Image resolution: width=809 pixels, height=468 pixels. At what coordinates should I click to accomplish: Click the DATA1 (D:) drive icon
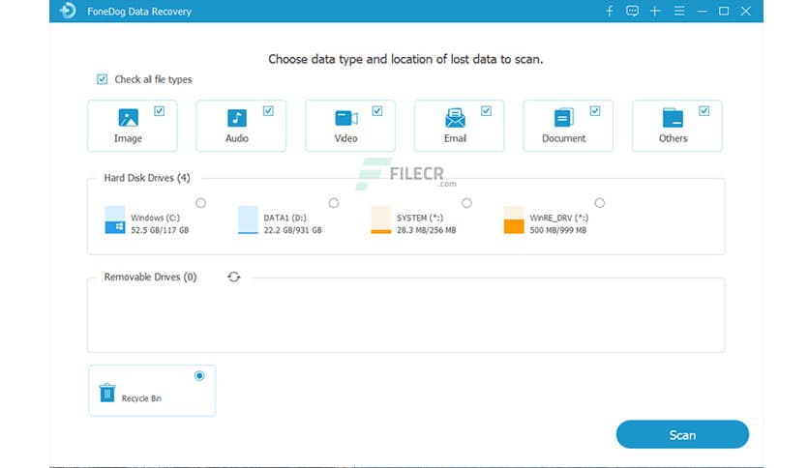click(248, 220)
